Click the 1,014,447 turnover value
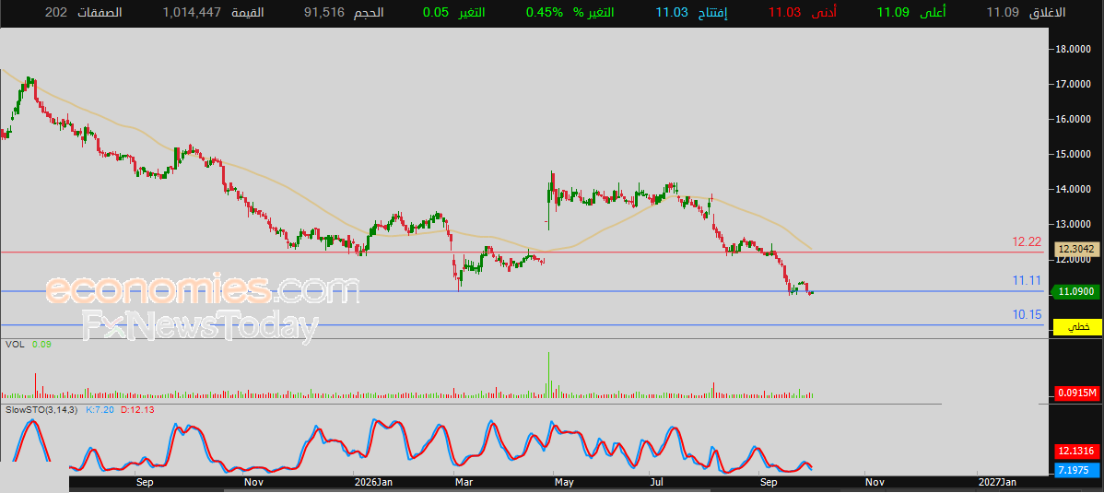This screenshot has height=493, width=1104. coord(193,13)
